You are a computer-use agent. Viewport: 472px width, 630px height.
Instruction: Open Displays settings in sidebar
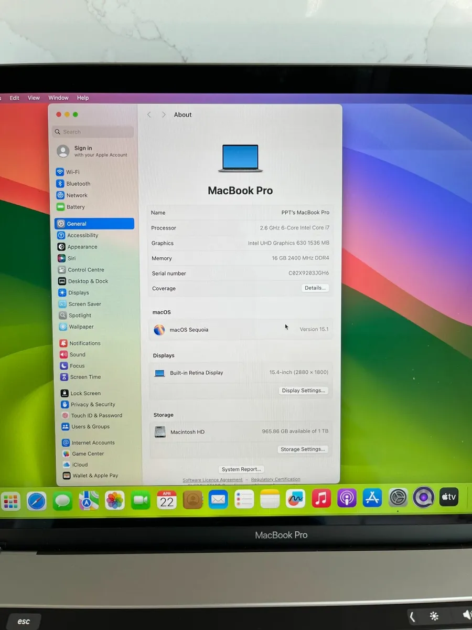click(x=73, y=293)
